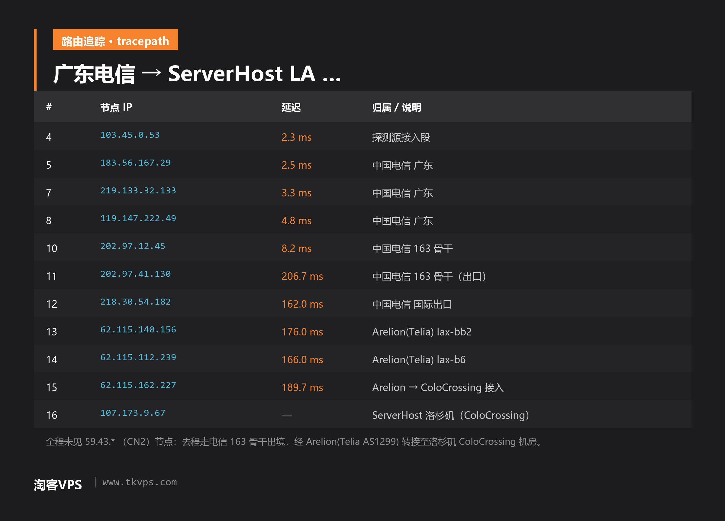Click hop number 16 in the # column
This screenshot has width=725, height=521.
tap(51, 416)
